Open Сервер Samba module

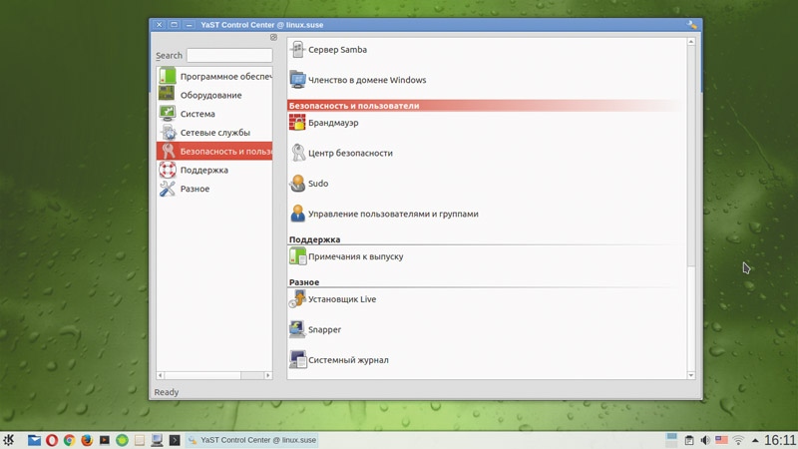point(328,49)
